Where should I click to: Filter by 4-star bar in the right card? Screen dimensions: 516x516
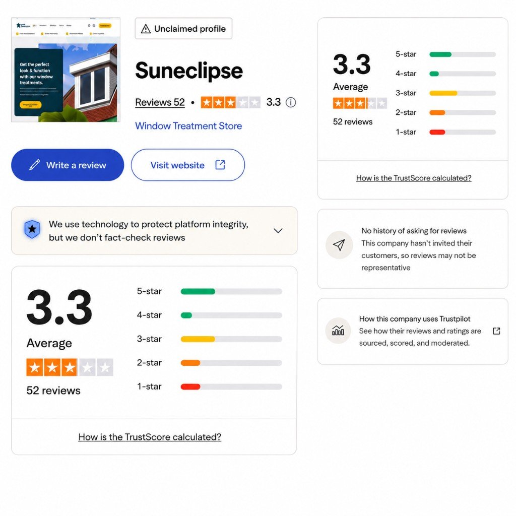click(463, 74)
